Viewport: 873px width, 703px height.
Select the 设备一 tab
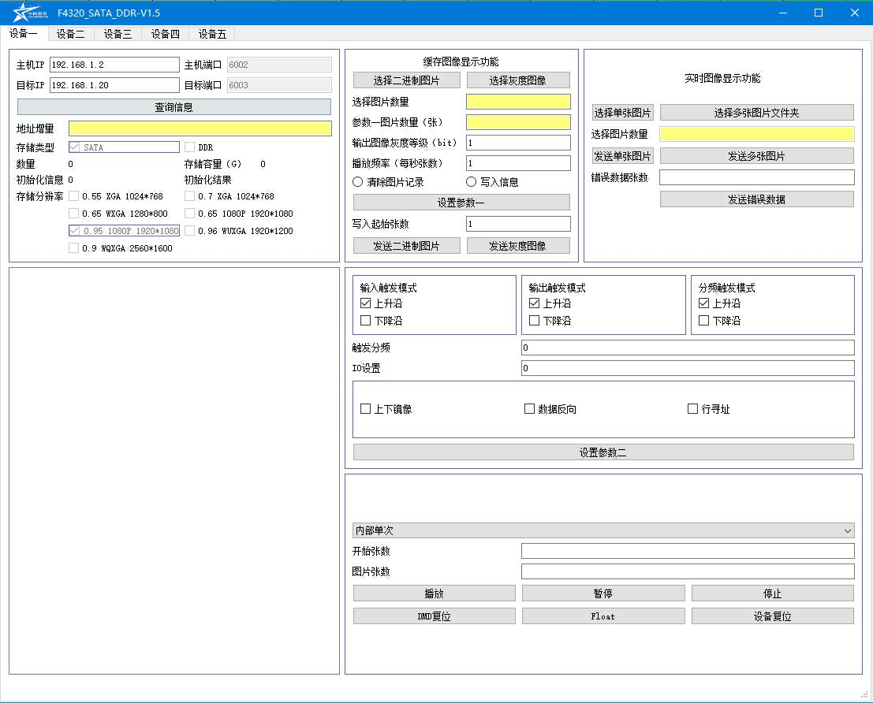(x=24, y=33)
